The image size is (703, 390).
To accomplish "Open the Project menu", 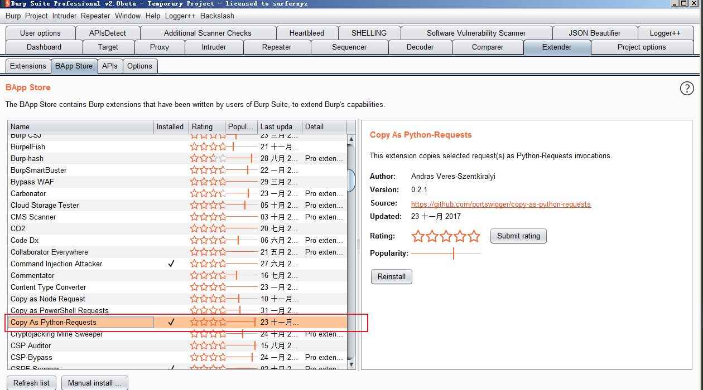I will [37, 16].
